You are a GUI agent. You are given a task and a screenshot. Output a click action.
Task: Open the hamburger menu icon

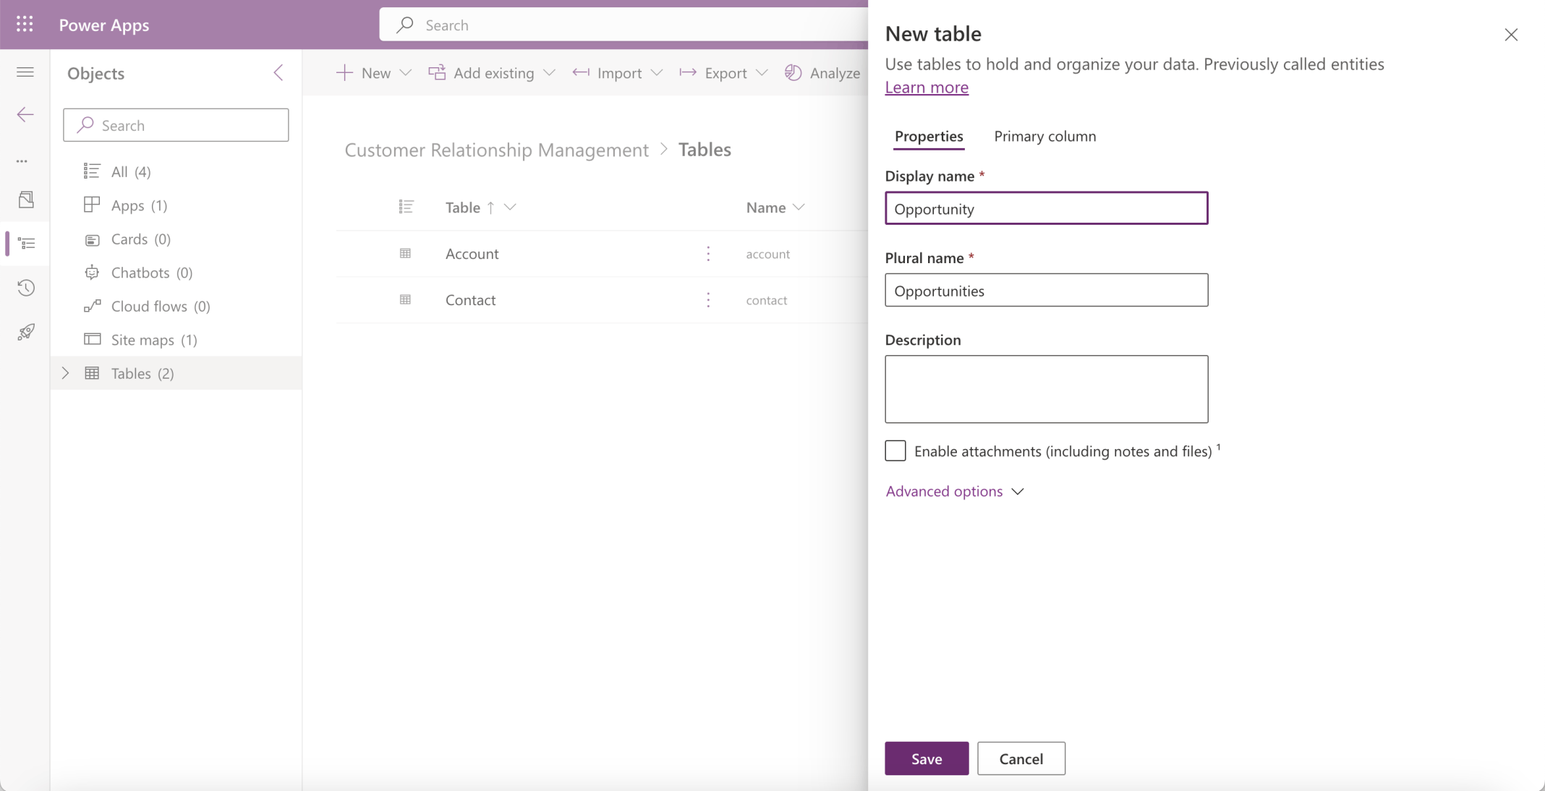pyautogui.click(x=25, y=72)
